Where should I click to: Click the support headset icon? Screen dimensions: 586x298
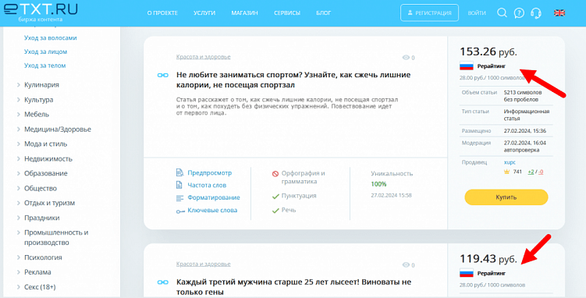coord(536,13)
